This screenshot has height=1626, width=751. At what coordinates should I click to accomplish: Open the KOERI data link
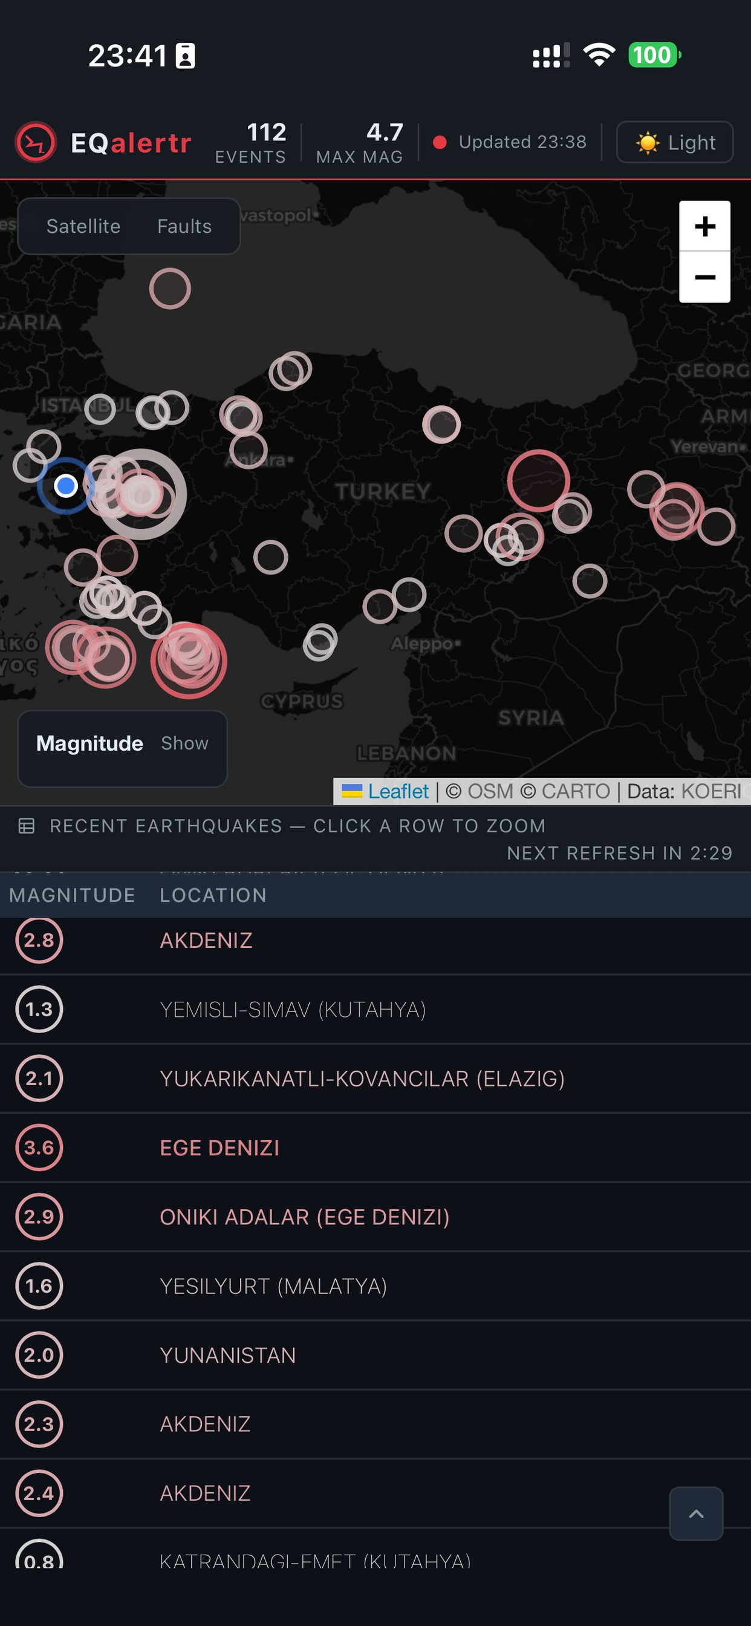(x=711, y=791)
